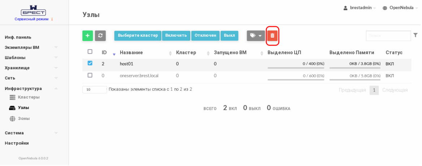The image size is (422, 166).
Task: Click host01 CPU usage bar
Action: 296,68
